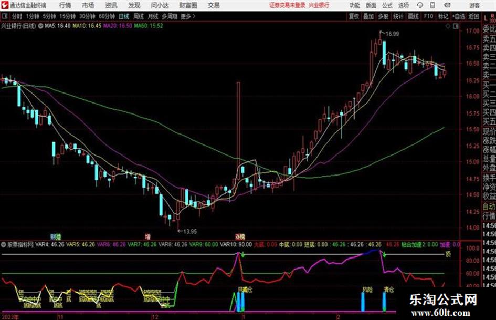Switch to 分时 period tab
496x320 pixels.
(x=17, y=16)
